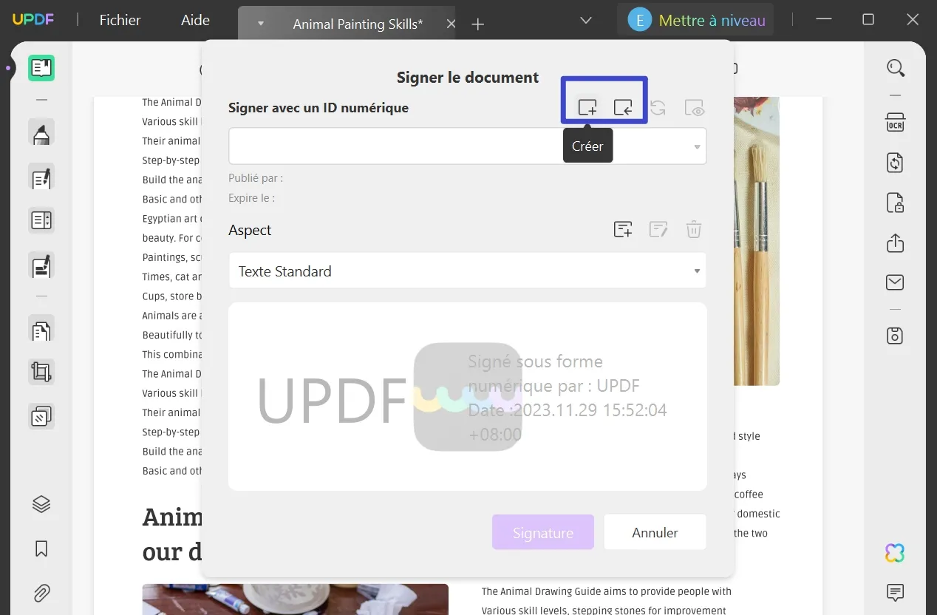The image size is (937, 615).
Task: Close the Animal Painting Skills tab
Action: coord(451,24)
